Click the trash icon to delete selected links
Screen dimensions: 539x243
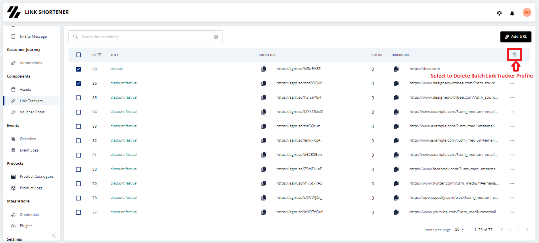(x=514, y=54)
